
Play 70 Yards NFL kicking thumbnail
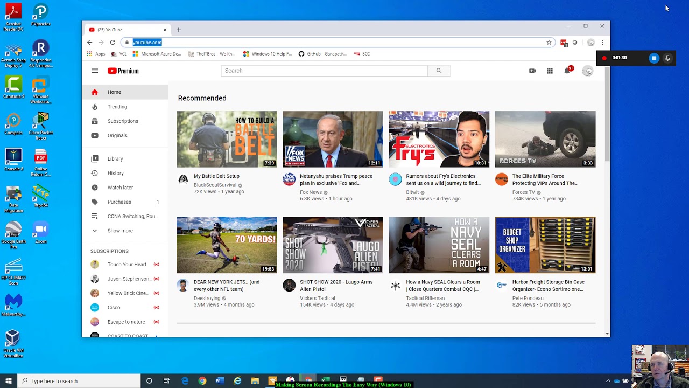coord(227,245)
